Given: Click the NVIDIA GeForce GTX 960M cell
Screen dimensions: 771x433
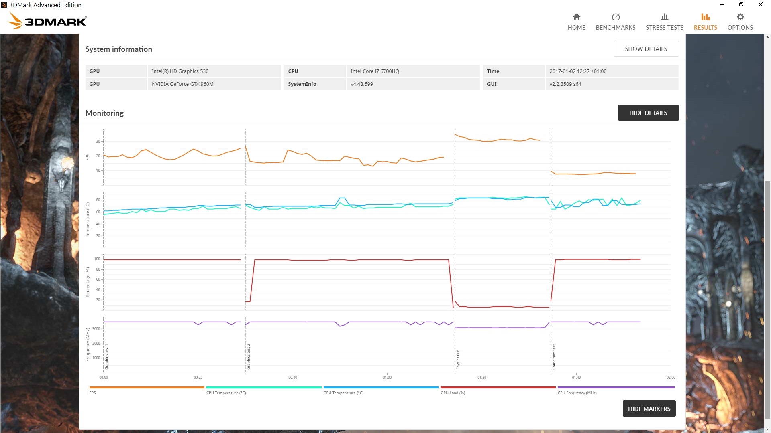Looking at the screenshot, I should (214, 84).
